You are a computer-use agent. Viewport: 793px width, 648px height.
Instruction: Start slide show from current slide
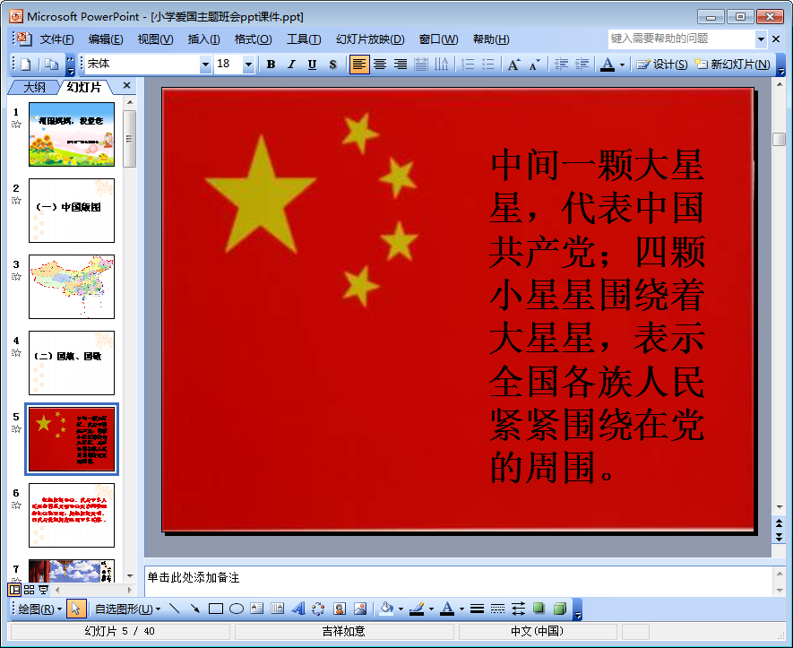click(44, 590)
